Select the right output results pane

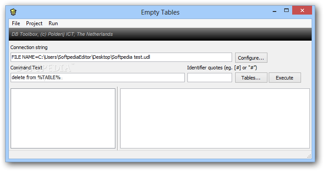[215, 118]
